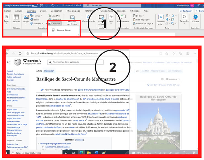Click the Icônes button

tap(35, 20)
